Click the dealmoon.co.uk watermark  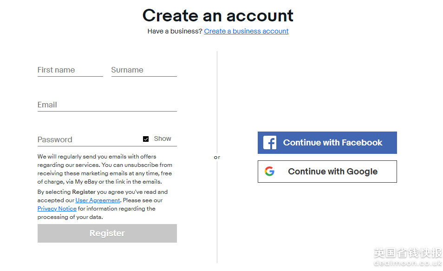408,263
